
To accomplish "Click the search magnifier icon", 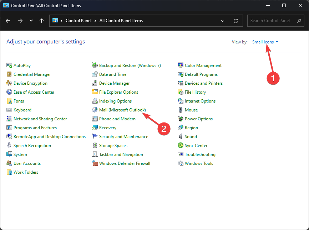I will (299, 21).
